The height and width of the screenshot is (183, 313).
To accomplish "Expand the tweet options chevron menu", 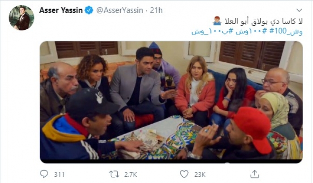I will (299, 10).
